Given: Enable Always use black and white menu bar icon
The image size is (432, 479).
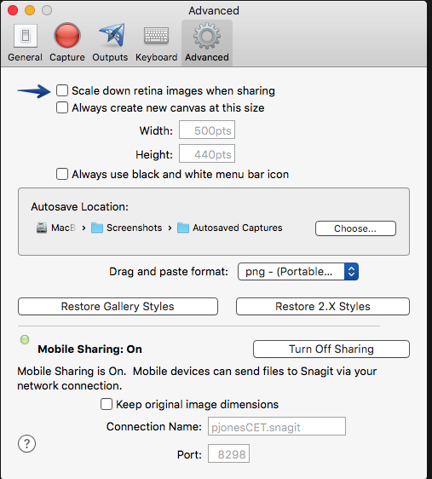Looking at the screenshot, I should coord(62,174).
